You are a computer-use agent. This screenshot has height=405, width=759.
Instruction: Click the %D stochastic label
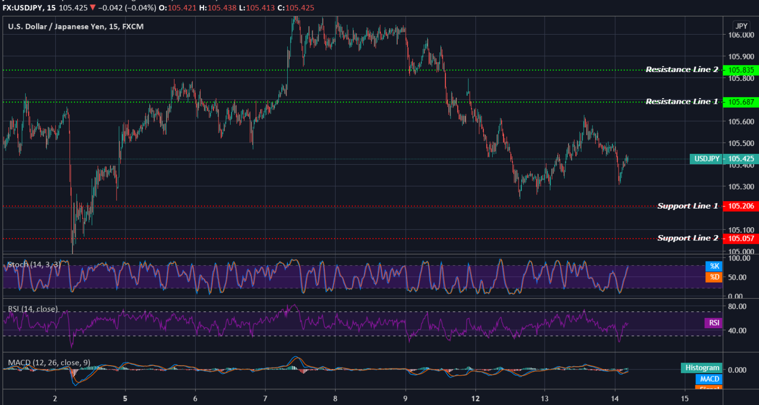point(714,277)
